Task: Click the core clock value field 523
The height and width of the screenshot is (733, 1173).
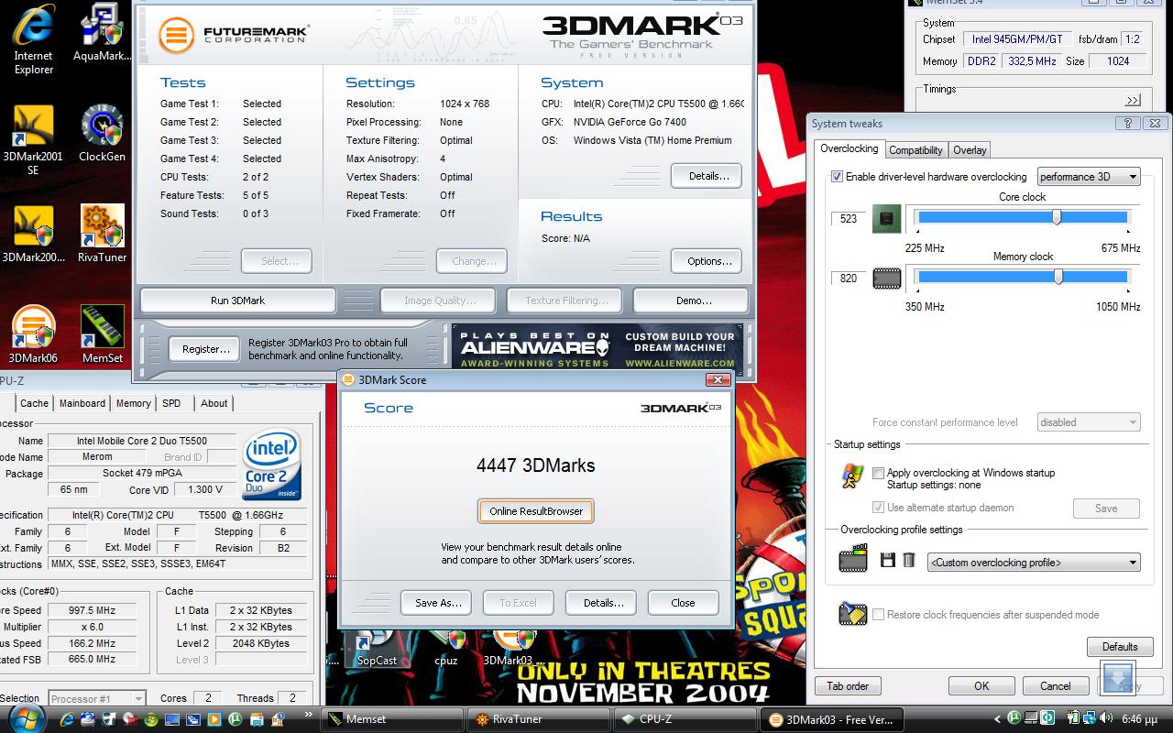Action: coord(849,219)
